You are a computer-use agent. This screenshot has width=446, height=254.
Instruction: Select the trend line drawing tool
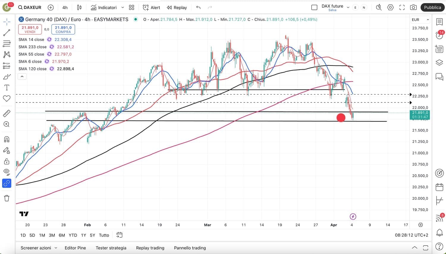point(7,33)
